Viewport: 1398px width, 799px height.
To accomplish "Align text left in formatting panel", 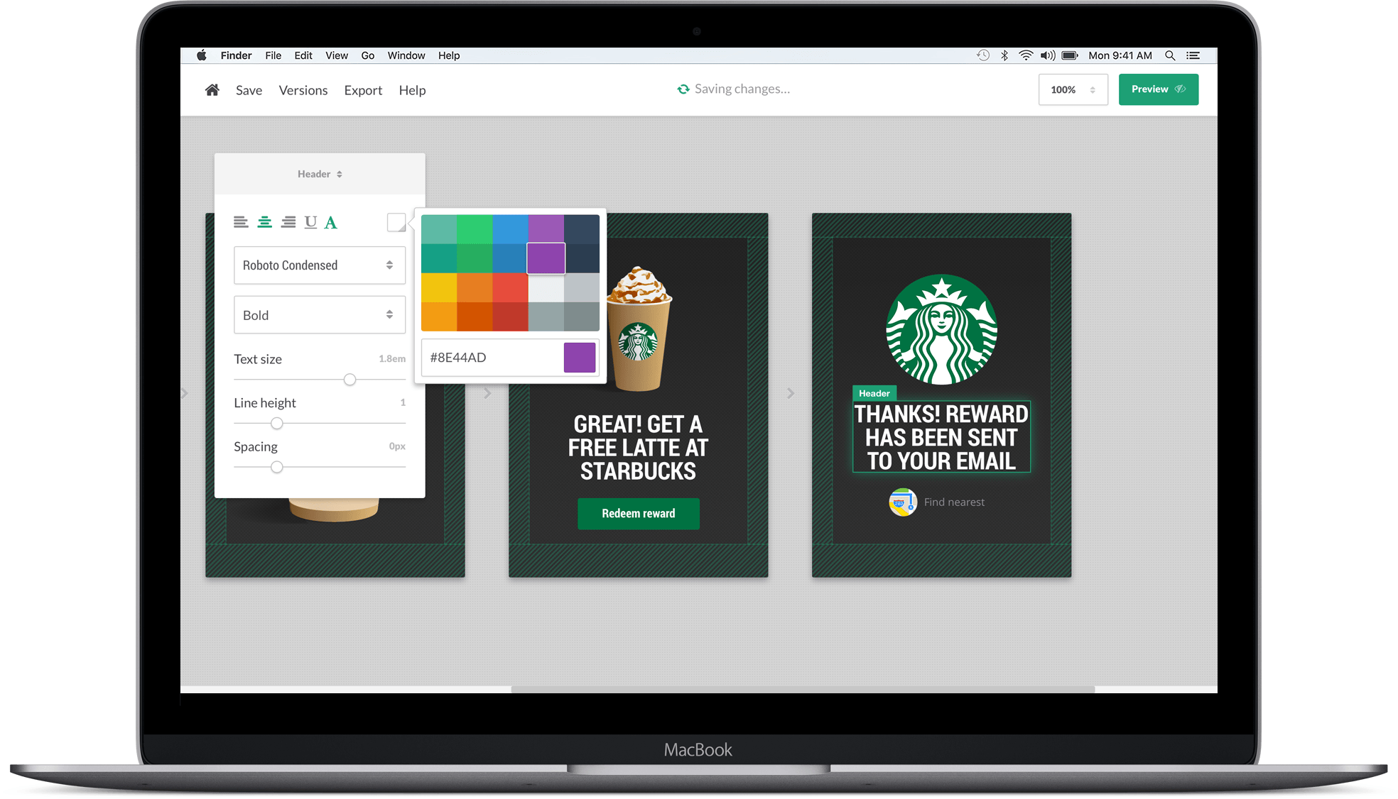I will pyautogui.click(x=241, y=222).
